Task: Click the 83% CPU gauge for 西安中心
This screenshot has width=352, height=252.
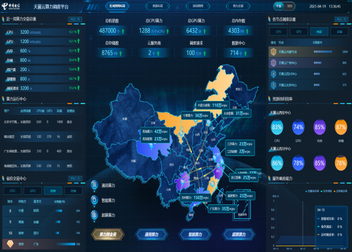Action: [277, 127]
